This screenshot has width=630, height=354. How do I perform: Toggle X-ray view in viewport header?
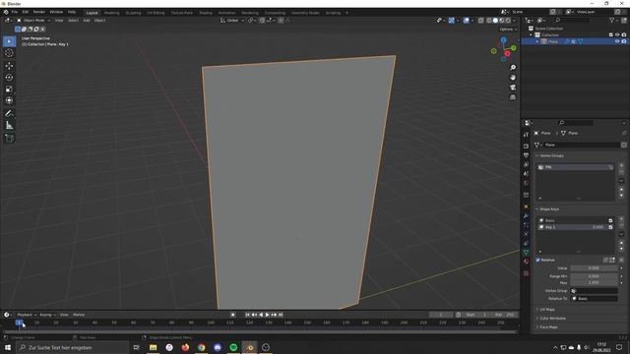pos(480,21)
